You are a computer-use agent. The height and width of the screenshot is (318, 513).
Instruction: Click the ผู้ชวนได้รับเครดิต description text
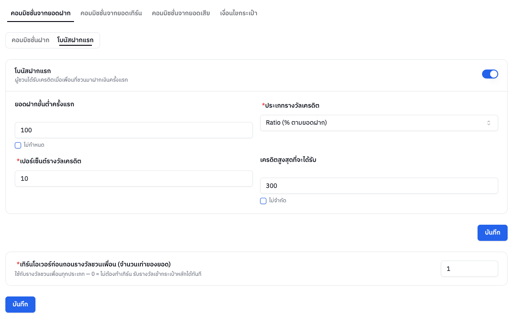(71, 80)
